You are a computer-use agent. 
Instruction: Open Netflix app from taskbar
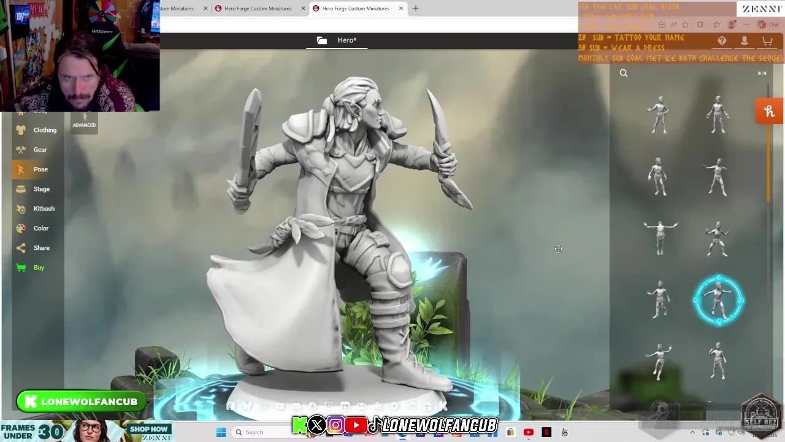(x=546, y=432)
